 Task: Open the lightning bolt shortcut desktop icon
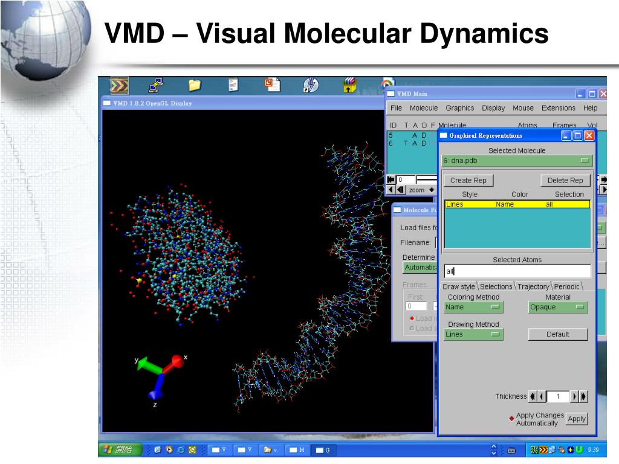click(311, 85)
